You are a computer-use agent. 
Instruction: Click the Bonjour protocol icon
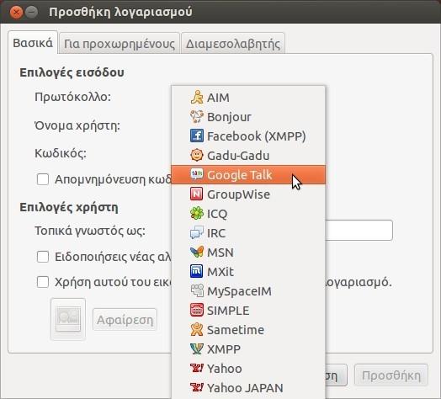pos(197,117)
